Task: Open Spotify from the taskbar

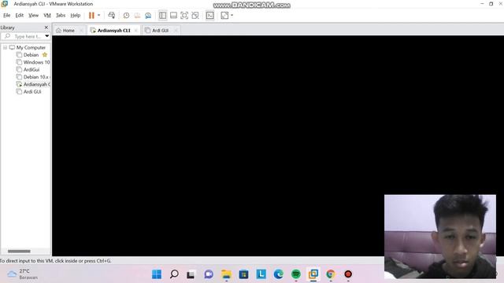Action: coord(296,274)
